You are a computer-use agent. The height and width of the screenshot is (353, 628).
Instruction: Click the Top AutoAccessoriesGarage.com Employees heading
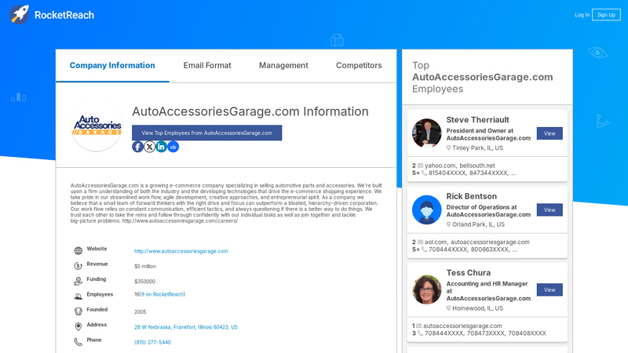483,77
